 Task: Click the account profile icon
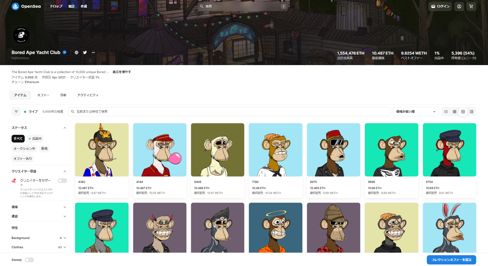coord(459,6)
